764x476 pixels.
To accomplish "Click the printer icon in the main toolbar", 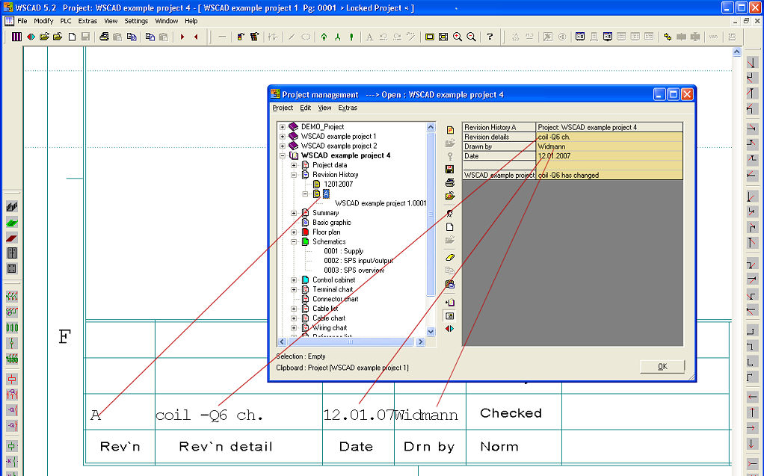I will point(104,37).
